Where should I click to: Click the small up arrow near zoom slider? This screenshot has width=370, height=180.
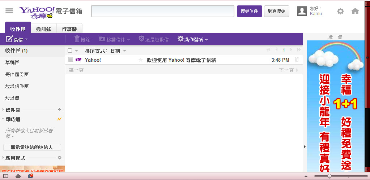306,176
